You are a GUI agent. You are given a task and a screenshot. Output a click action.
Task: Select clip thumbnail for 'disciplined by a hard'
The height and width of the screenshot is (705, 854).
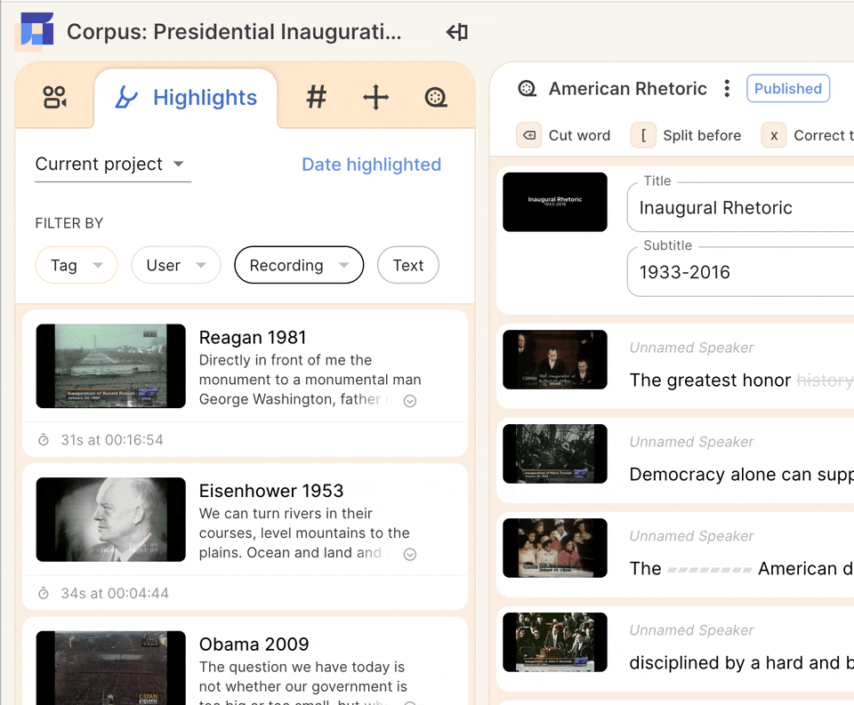click(x=555, y=642)
